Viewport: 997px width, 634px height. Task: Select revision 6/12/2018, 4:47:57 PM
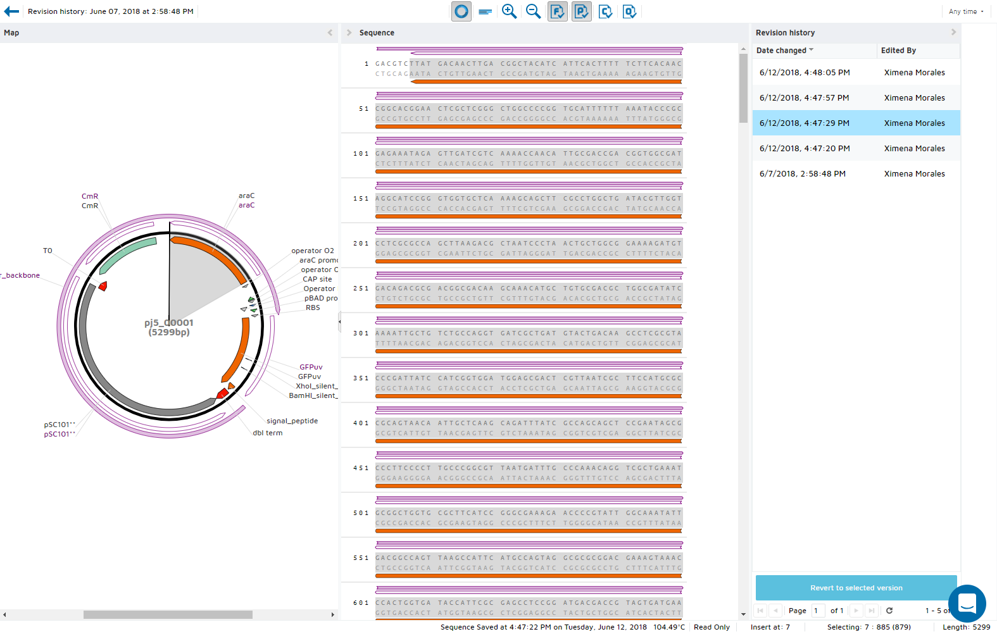click(856, 97)
